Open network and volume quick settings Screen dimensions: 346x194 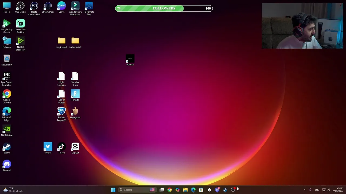pos(326,190)
